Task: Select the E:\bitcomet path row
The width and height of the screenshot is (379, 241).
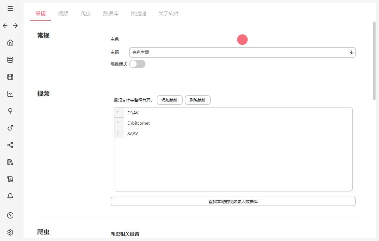Action: pos(139,123)
